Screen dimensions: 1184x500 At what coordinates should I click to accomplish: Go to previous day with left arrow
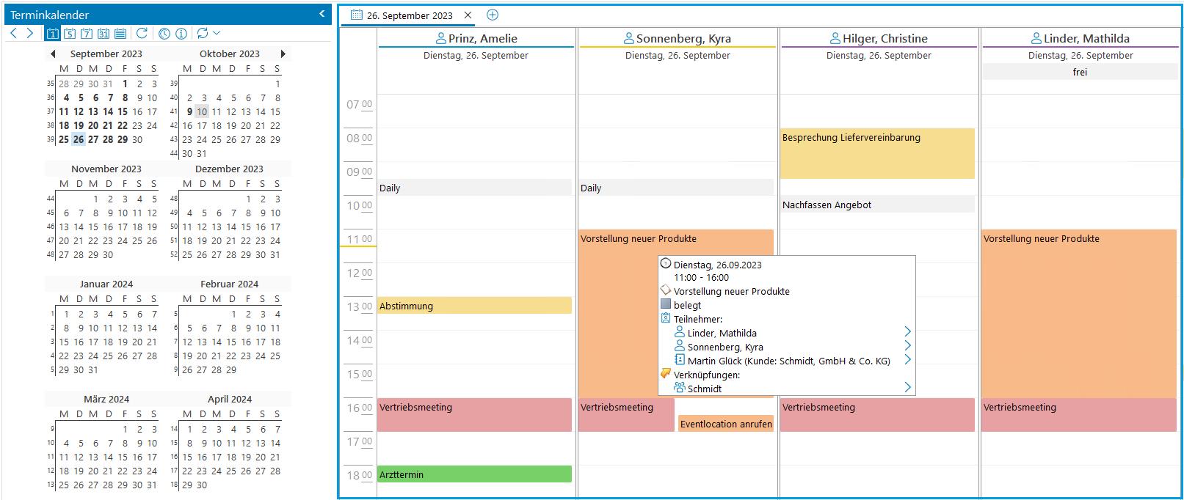coord(14,34)
